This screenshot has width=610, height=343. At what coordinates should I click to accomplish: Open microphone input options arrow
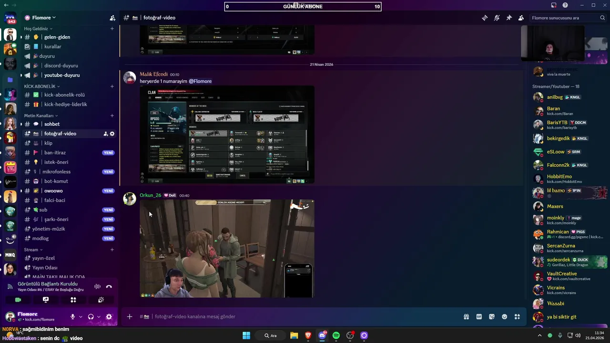tap(80, 317)
